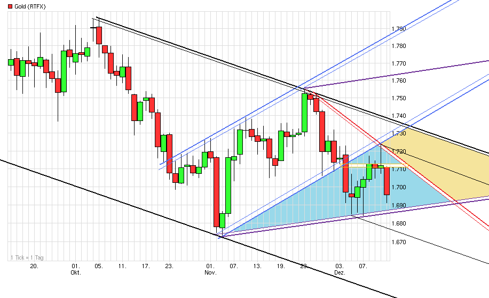Click the red Gold legend color square
489x298 pixels.
pyautogui.click(x=10, y=6)
